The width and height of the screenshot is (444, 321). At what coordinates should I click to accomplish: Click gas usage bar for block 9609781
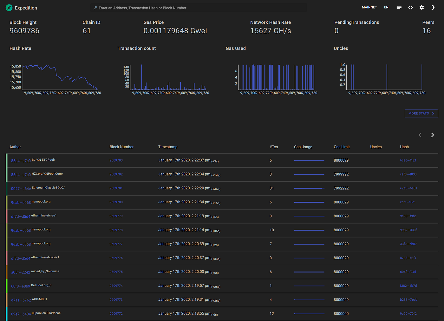[x=309, y=188]
